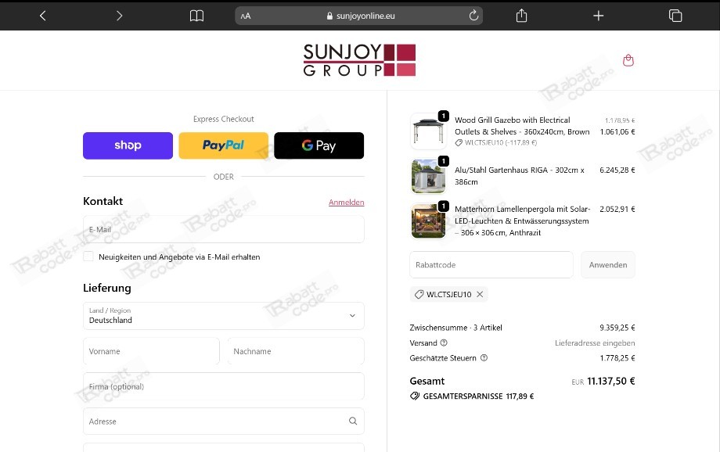The width and height of the screenshot is (720, 452).
Task: Enable Neuigkeiten und Angebote via E-Mail checkbox
Action: (88, 256)
